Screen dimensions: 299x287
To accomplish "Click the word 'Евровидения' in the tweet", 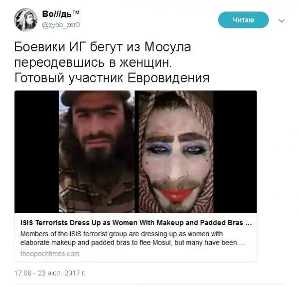I will (x=168, y=78).
